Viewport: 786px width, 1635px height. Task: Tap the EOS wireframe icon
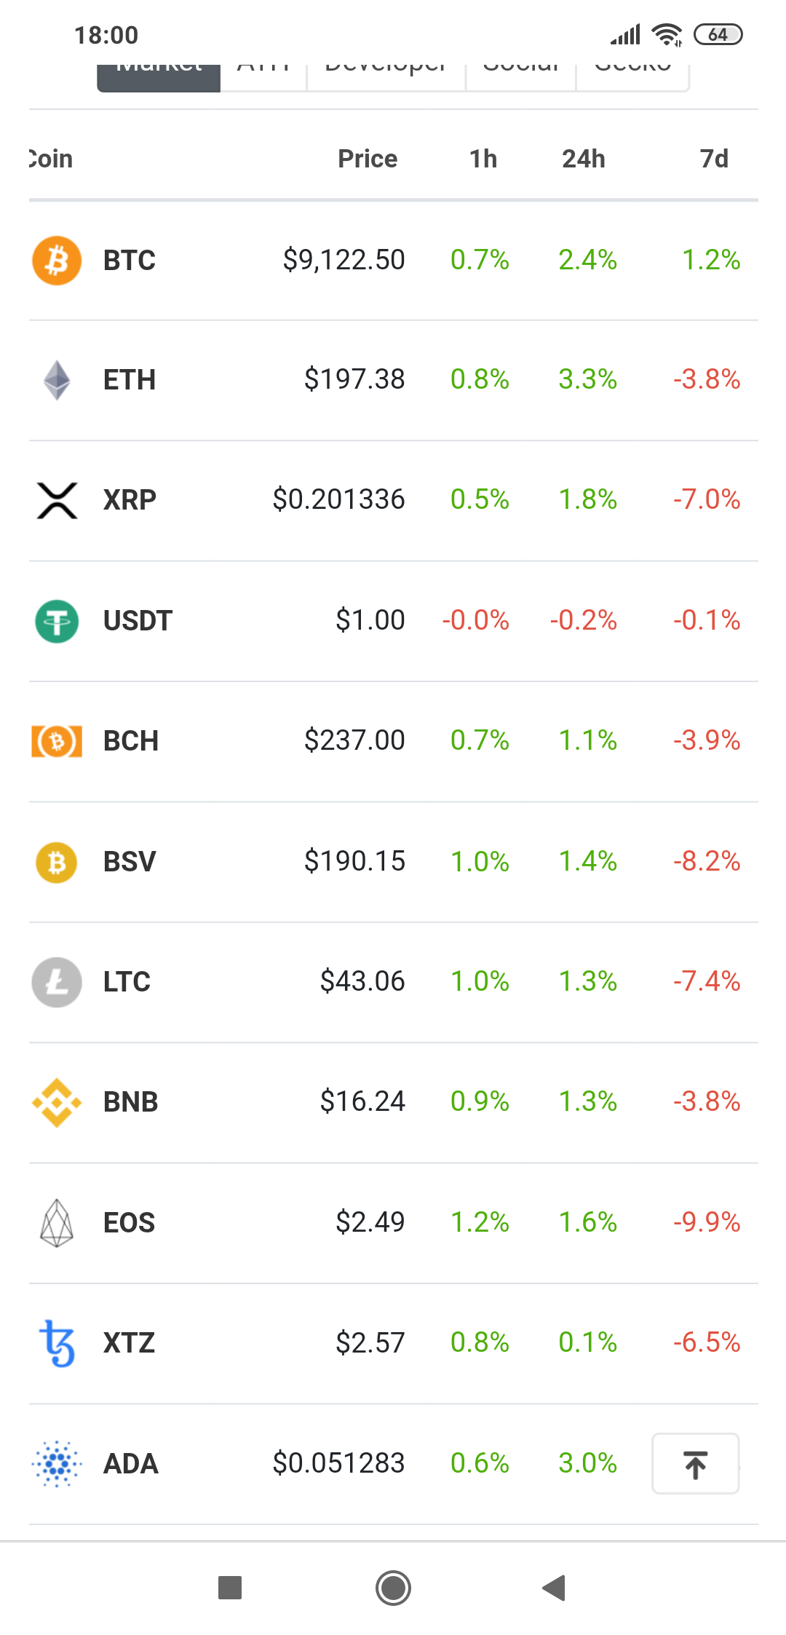(57, 1222)
